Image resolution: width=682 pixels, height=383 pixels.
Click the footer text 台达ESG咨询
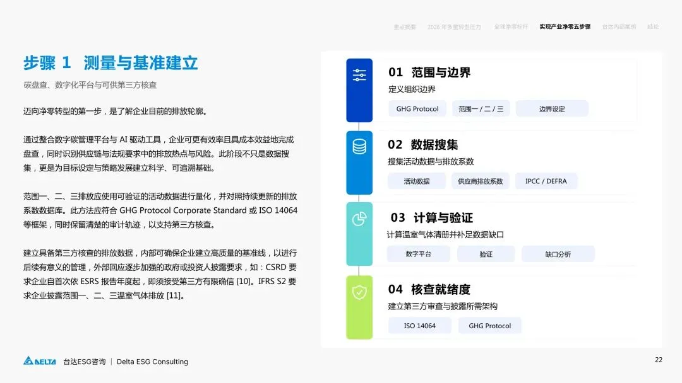(x=85, y=362)
